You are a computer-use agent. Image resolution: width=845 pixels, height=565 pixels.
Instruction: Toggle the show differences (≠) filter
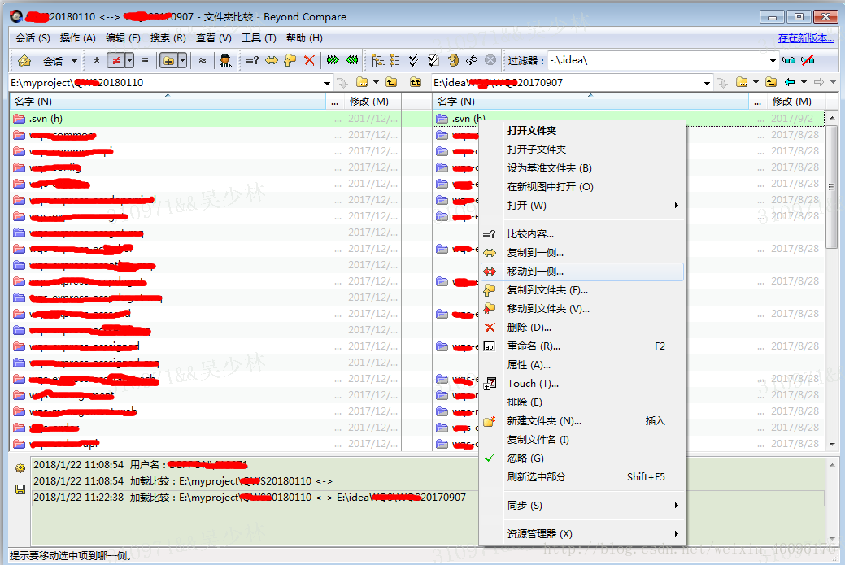(115, 60)
